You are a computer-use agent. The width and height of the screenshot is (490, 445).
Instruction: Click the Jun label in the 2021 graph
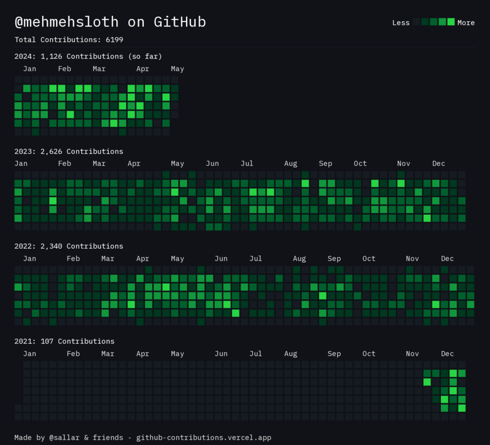221,354
